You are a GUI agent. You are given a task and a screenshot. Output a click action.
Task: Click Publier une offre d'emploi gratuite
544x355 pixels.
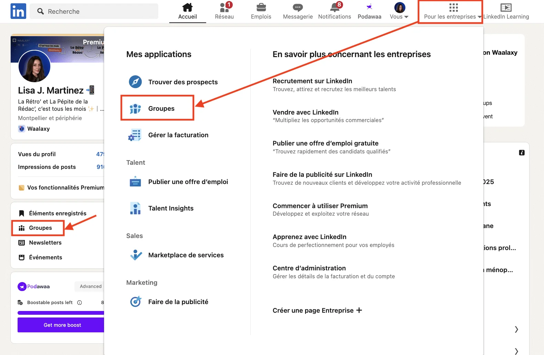pos(325,143)
